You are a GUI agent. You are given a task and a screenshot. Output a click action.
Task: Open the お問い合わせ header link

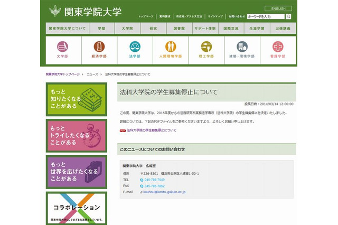[237, 16]
